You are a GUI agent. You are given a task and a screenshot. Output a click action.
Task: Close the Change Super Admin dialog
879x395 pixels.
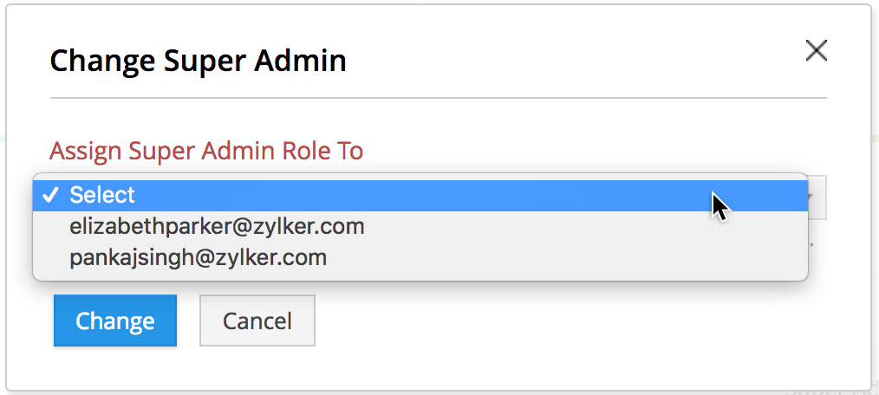click(x=817, y=51)
